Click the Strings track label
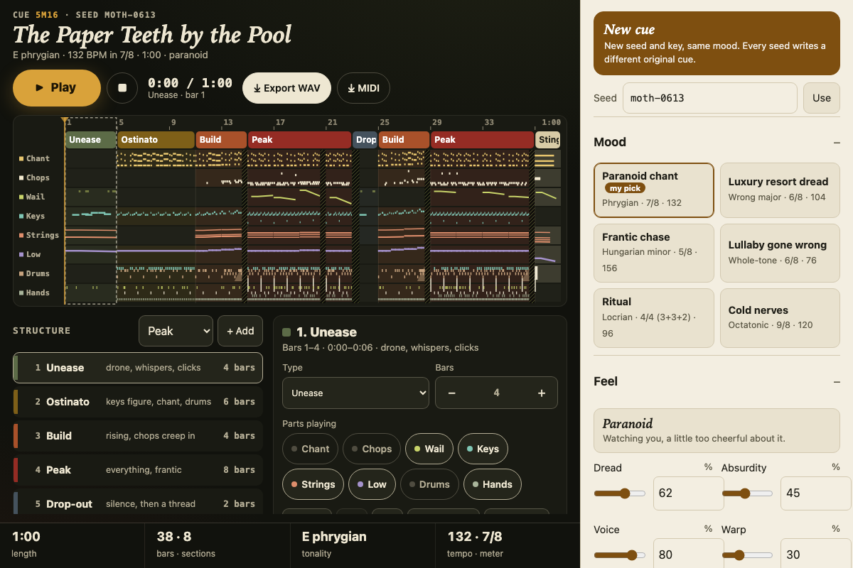The width and height of the screenshot is (853, 568). pyautogui.click(x=42, y=235)
